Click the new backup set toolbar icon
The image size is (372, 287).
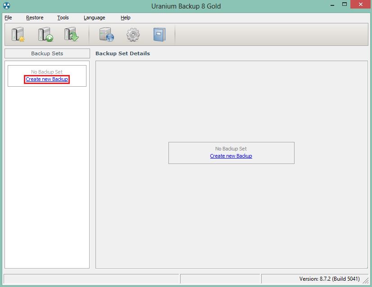pyautogui.click(x=18, y=35)
